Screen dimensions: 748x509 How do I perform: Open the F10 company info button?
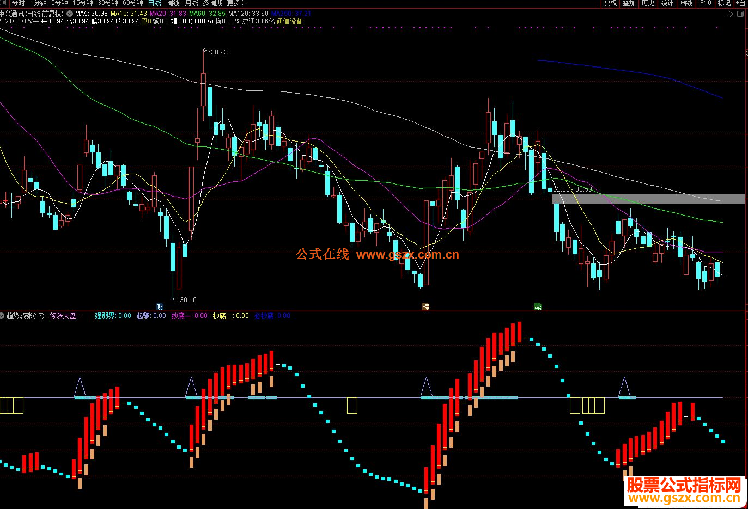[706, 3]
